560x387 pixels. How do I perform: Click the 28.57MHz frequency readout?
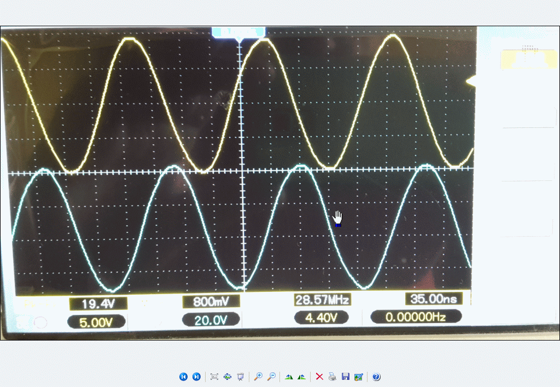pyautogui.click(x=322, y=300)
